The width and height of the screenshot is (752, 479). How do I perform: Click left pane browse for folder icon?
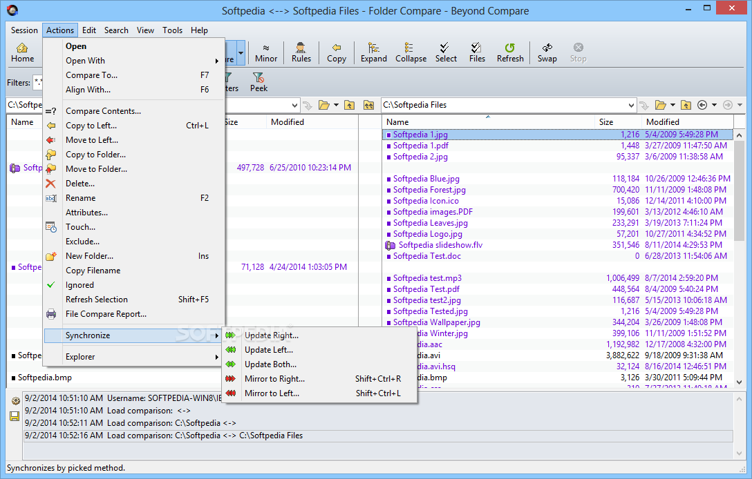pyautogui.click(x=324, y=105)
